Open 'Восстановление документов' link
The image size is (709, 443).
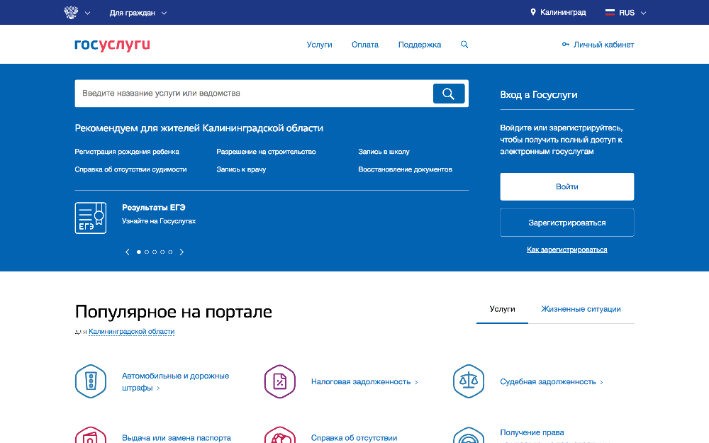click(405, 169)
